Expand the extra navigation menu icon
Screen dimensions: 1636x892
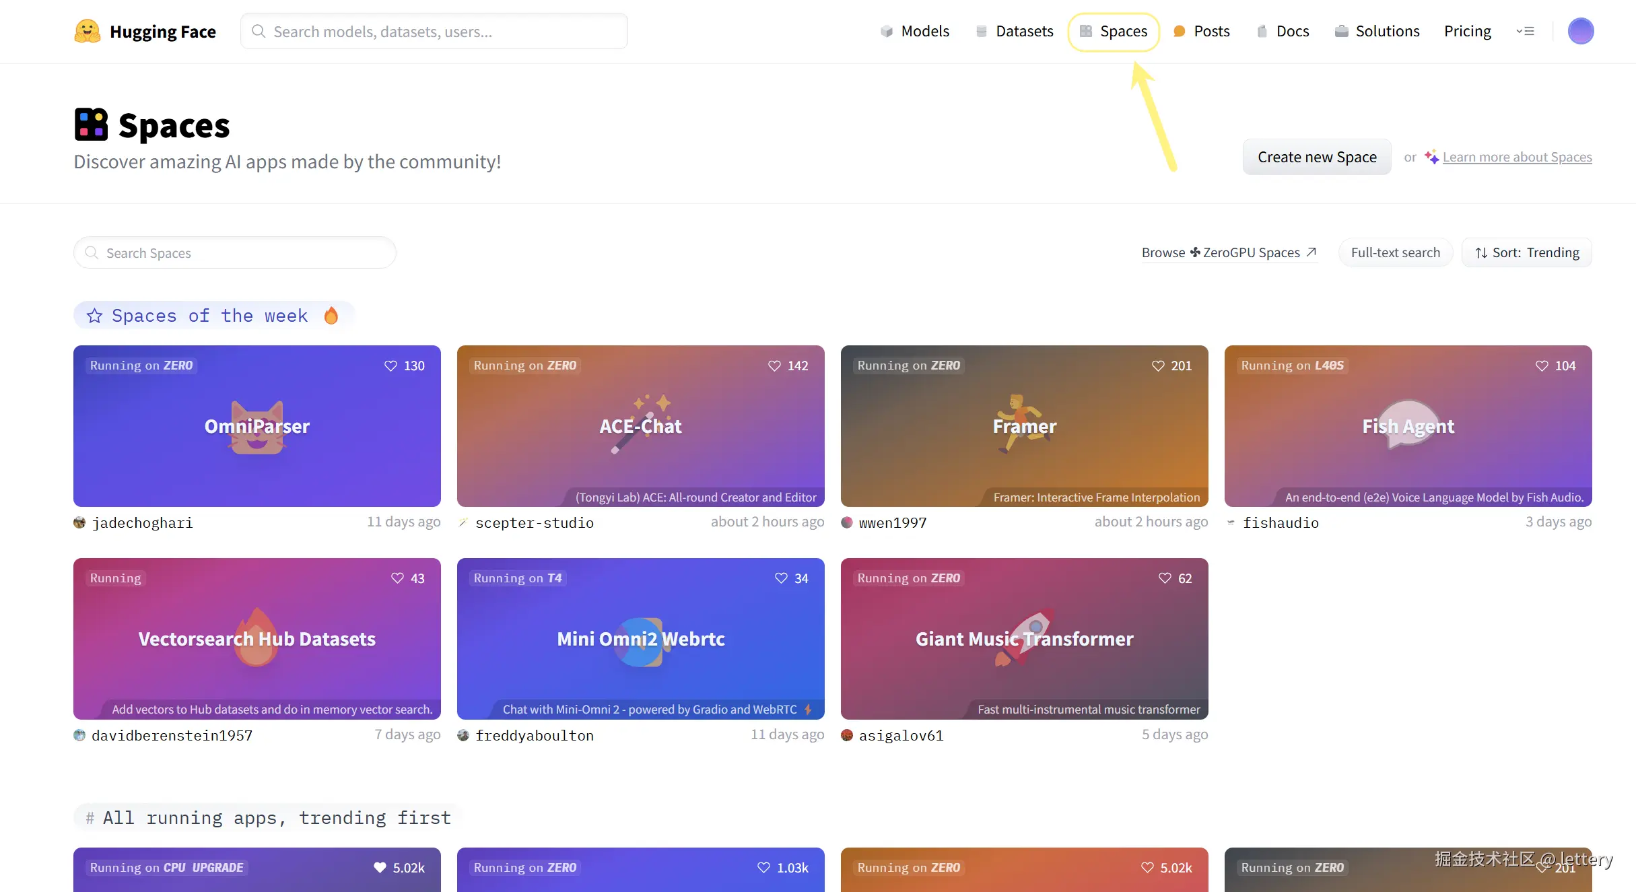point(1525,31)
